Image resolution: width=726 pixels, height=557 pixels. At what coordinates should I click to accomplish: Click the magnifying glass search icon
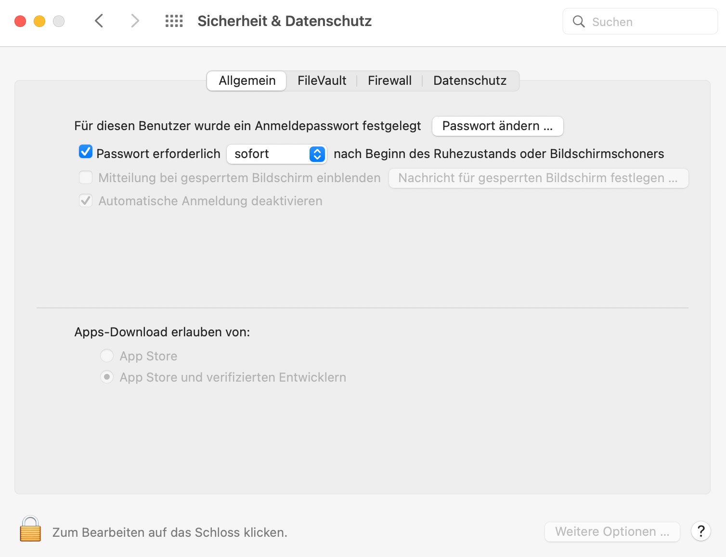579,22
